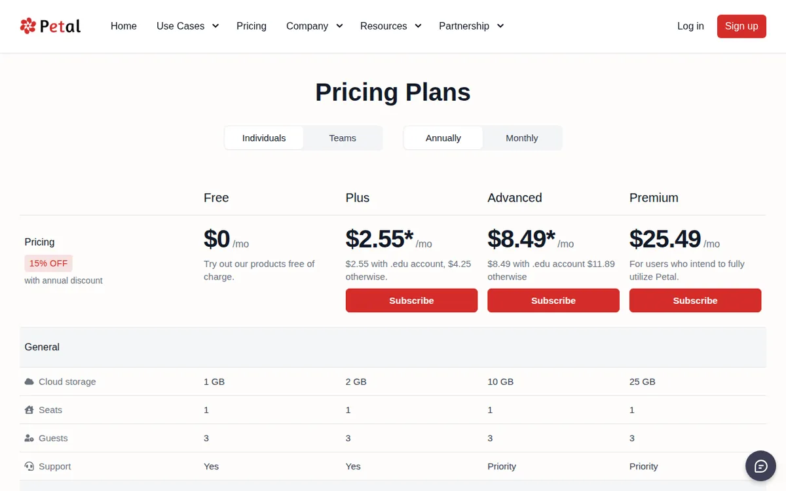
Task: Expand the Partnership dropdown chevron
Action: pos(500,26)
